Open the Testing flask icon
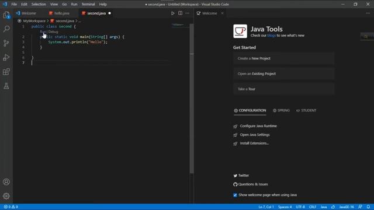The height and width of the screenshot is (210, 374). click(x=6, y=86)
